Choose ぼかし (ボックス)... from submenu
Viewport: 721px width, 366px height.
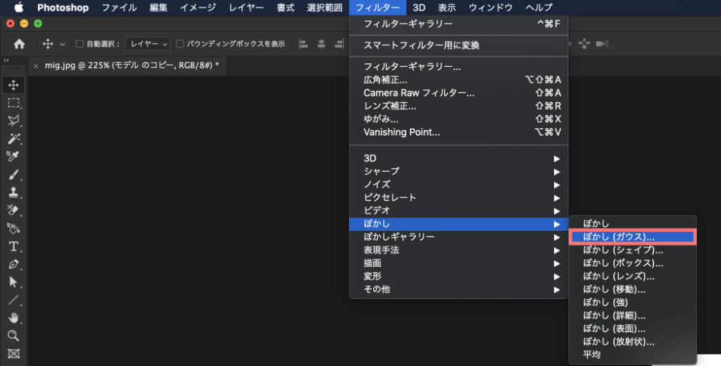pos(633,263)
